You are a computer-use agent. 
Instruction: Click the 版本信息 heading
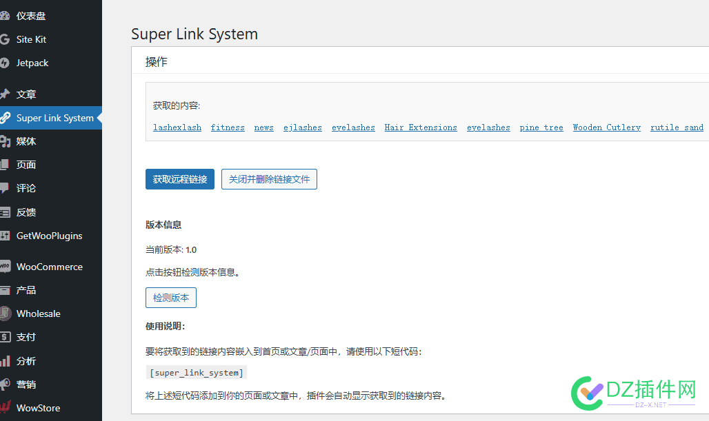click(x=163, y=225)
